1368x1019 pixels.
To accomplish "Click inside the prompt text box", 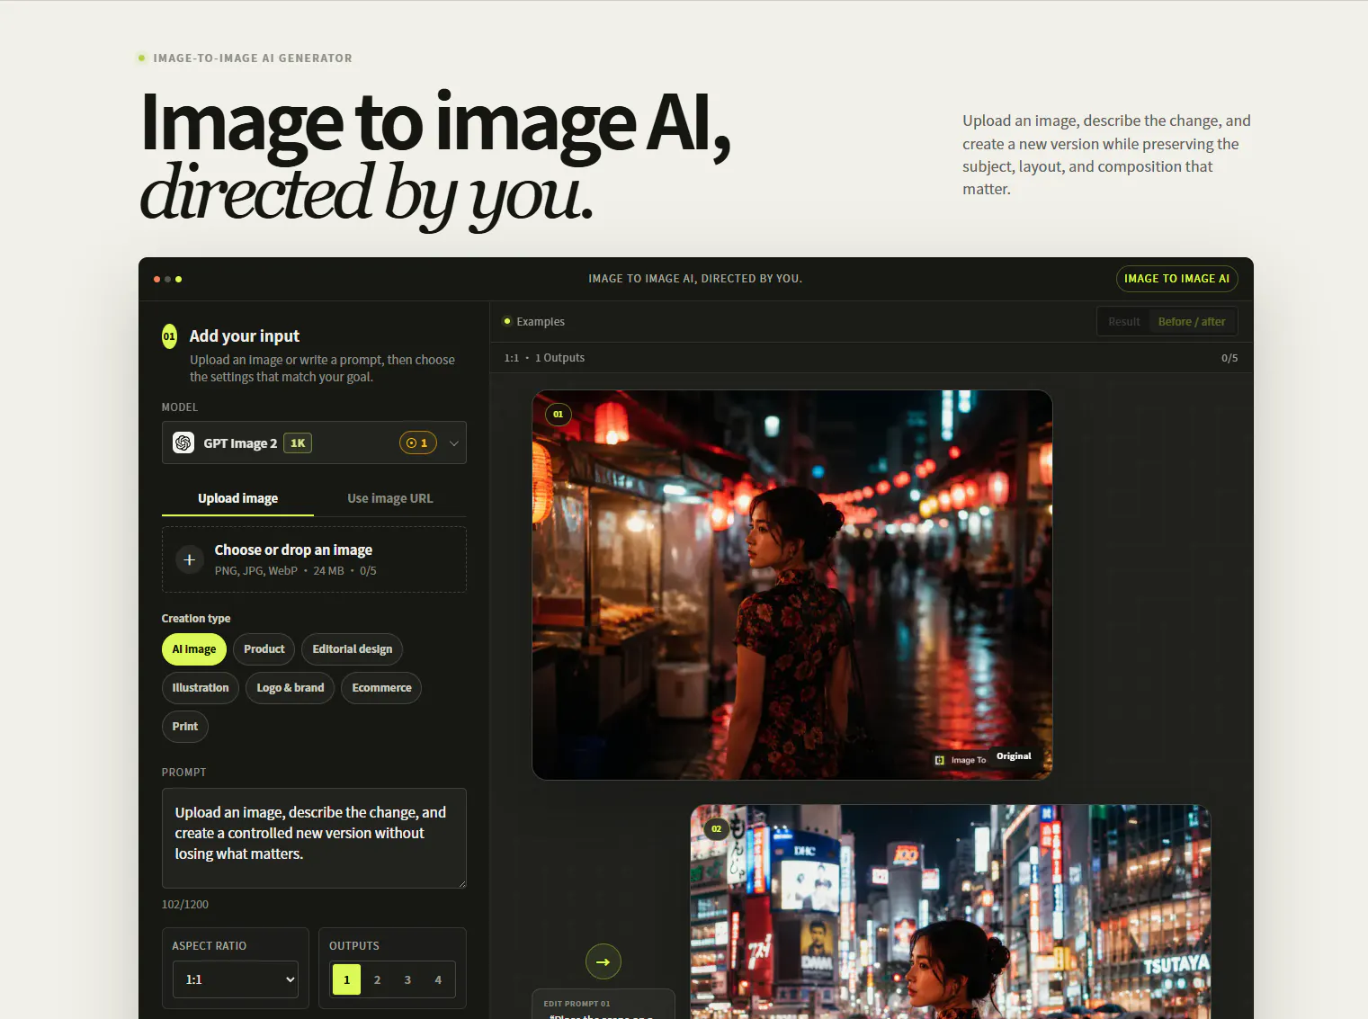I will [314, 838].
